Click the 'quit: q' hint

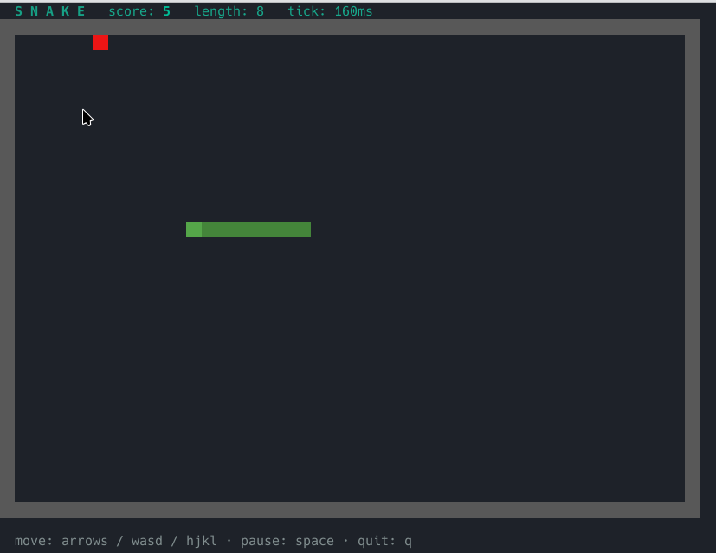click(385, 541)
